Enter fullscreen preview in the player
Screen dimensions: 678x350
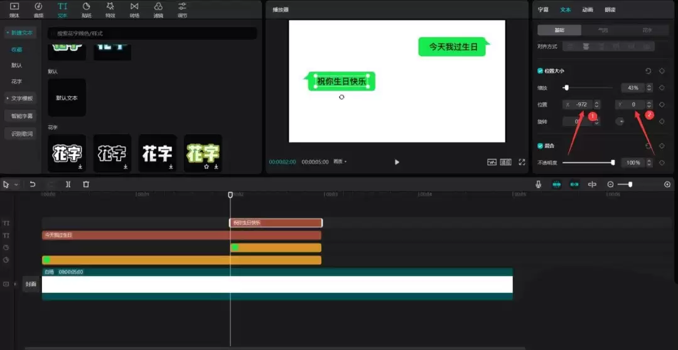click(x=522, y=162)
